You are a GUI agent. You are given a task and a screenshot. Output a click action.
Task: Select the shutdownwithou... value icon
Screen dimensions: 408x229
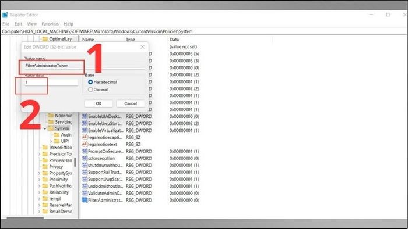pos(85,165)
